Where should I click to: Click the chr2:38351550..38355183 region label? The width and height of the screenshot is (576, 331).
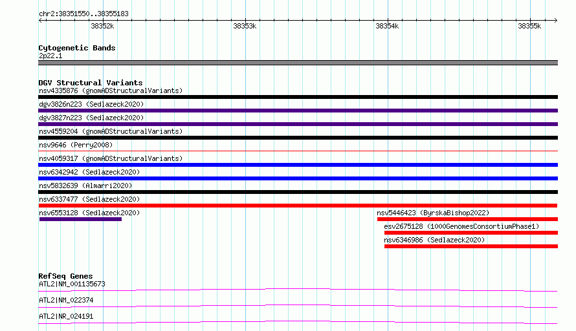click(83, 14)
